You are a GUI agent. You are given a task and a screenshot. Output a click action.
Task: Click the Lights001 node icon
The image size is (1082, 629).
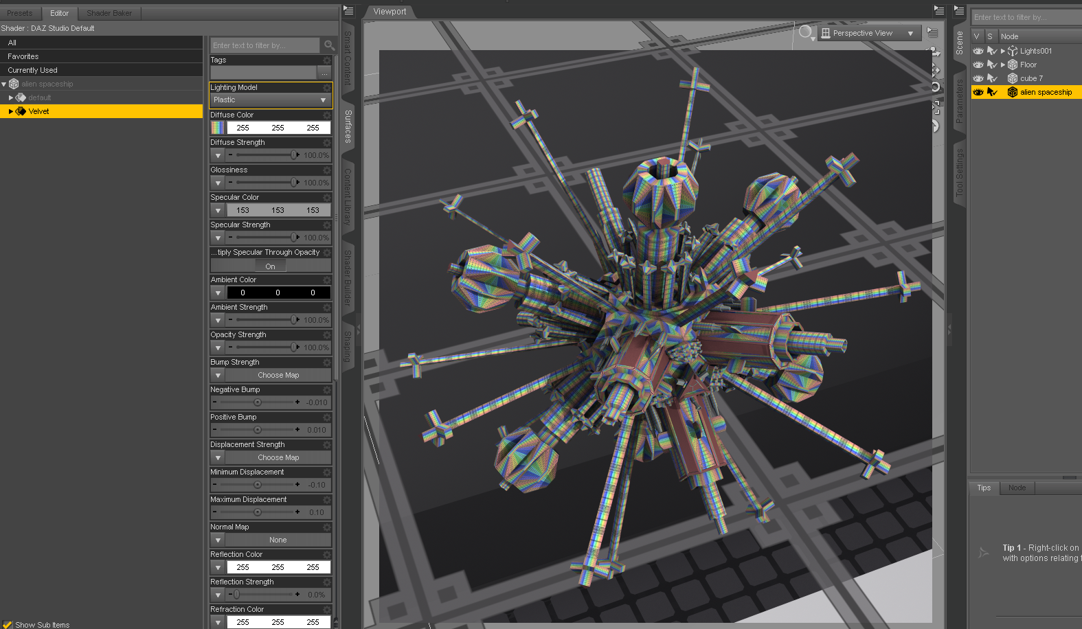pos(1013,51)
